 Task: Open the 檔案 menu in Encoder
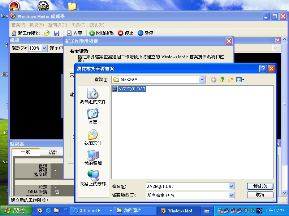pyautogui.click(x=18, y=25)
